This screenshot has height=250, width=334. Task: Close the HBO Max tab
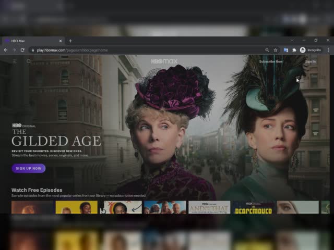[61, 41]
